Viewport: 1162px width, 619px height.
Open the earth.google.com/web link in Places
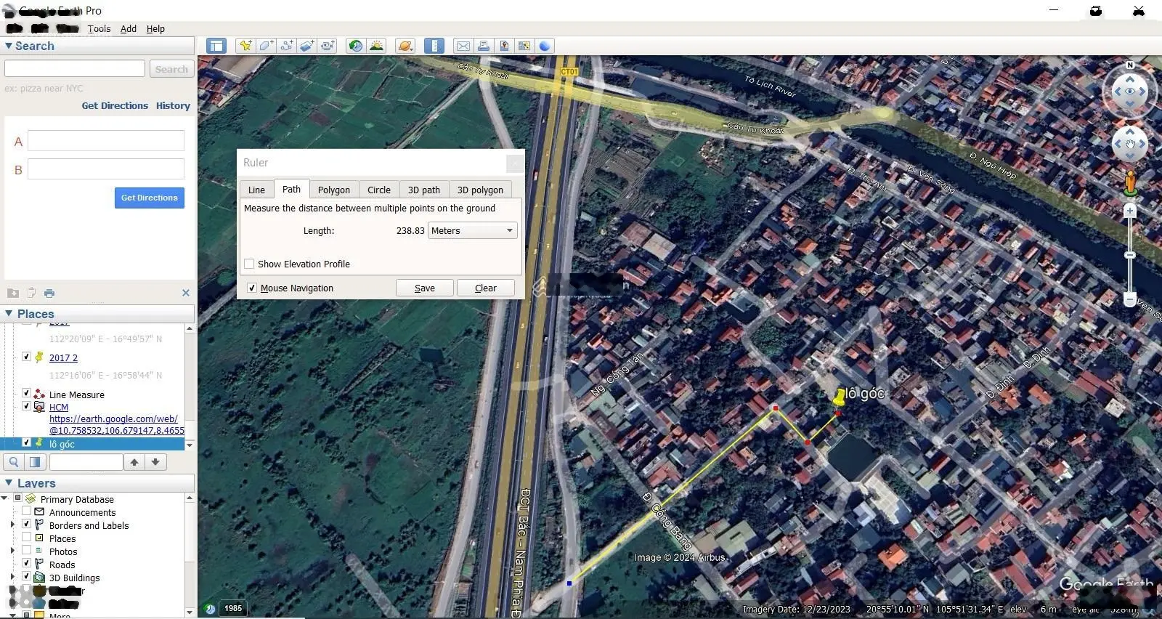click(x=117, y=424)
